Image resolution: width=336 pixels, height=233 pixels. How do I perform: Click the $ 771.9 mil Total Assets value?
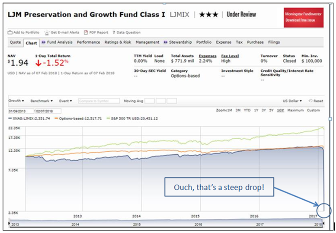[x=182, y=61]
